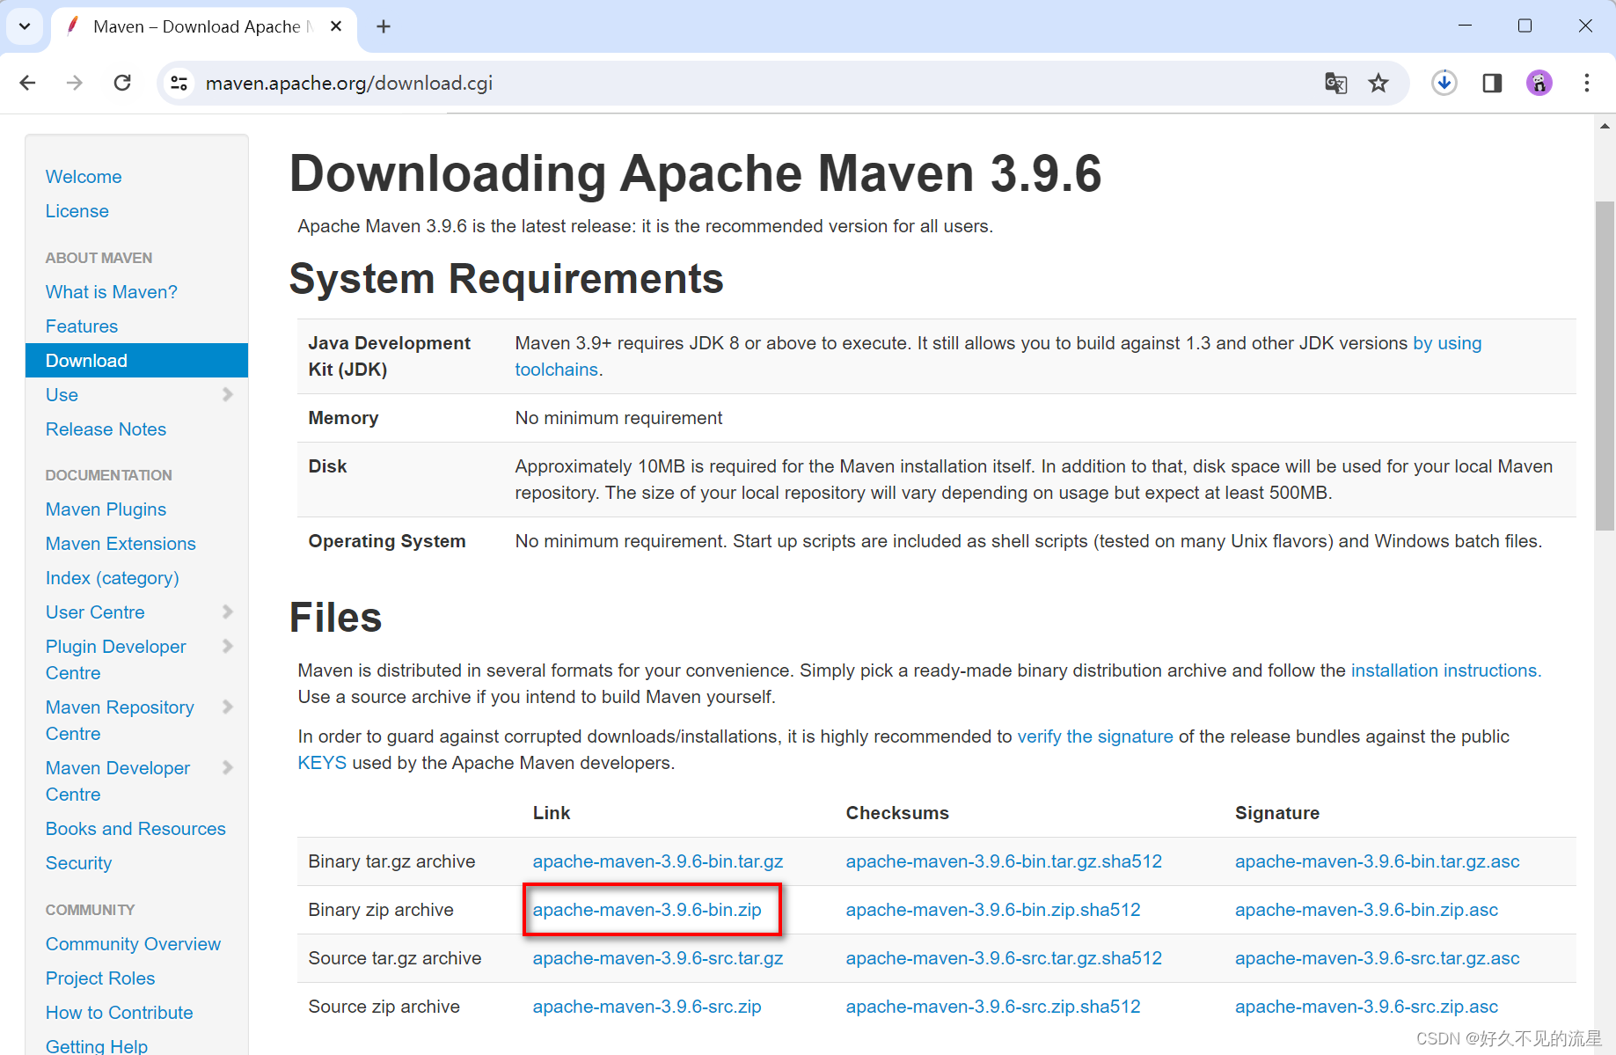Open Community Overview link

(133, 944)
